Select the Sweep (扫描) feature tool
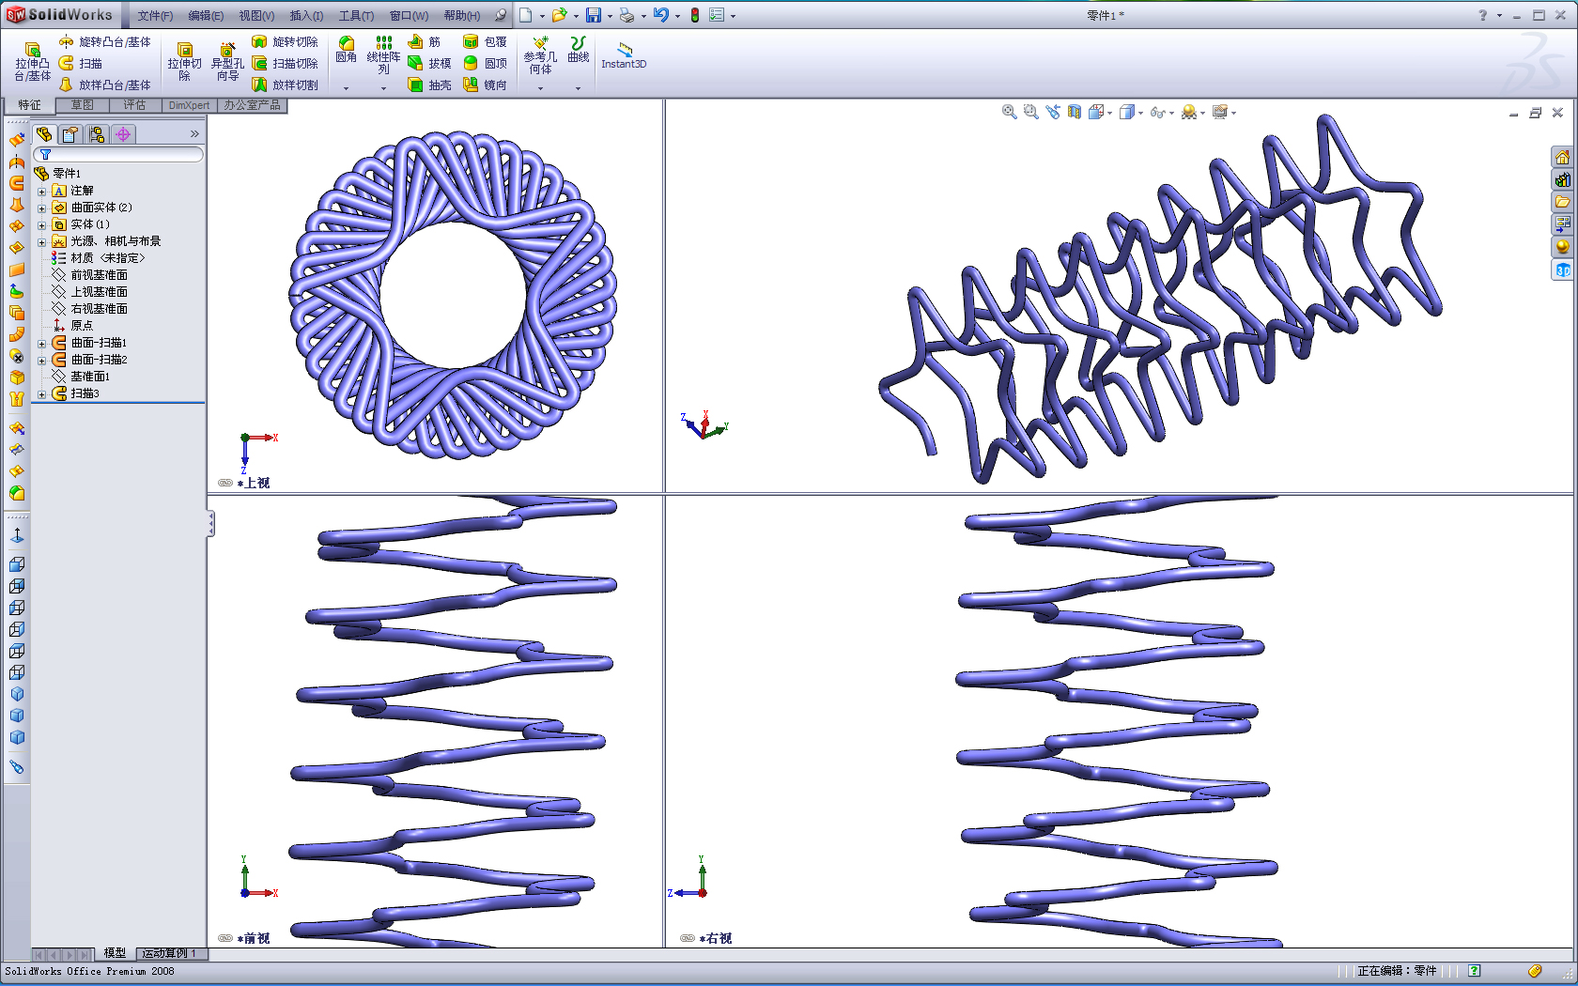 point(81,64)
